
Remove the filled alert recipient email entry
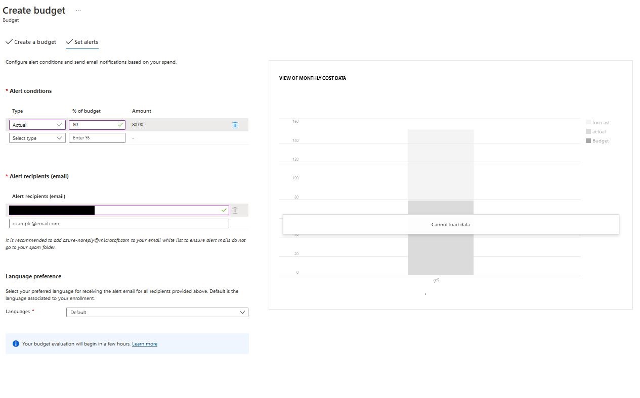(x=235, y=210)
